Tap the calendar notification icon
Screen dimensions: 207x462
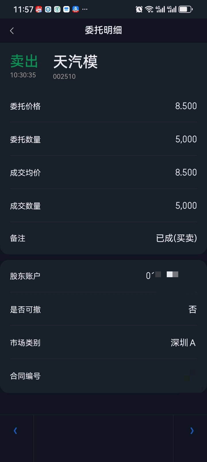pos(66,9)
